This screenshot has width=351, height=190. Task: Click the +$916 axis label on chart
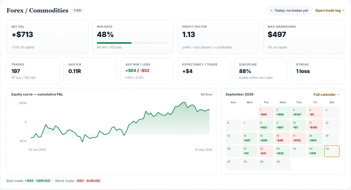(x=22, y=103)
